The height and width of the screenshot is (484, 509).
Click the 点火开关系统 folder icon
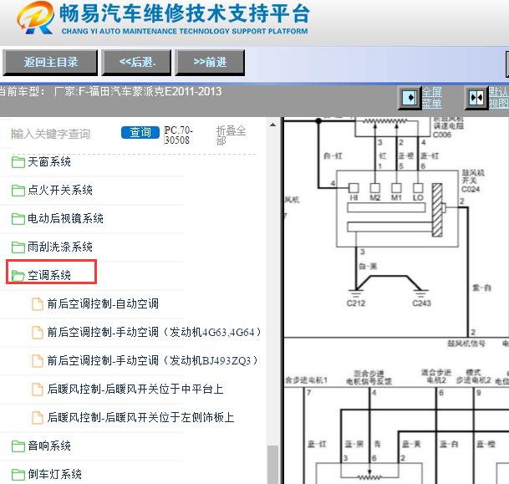pos(18,191)
